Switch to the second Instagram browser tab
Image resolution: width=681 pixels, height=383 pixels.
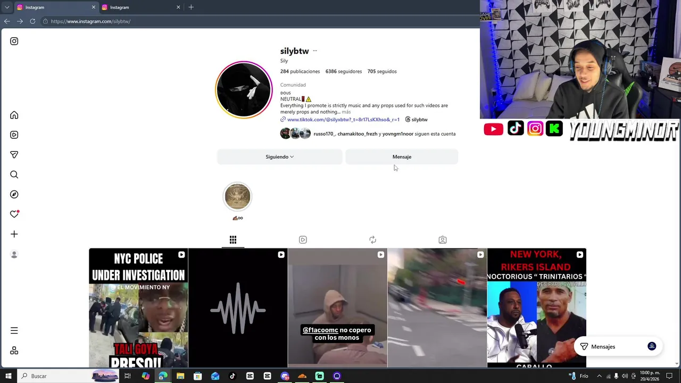point(140,7)
